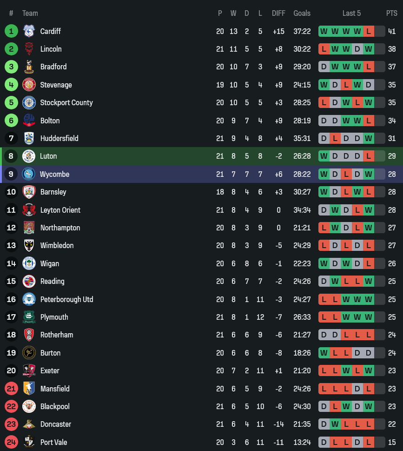This screenshot has height=451, width=403.
Task: Open the Plymouth team crest
Action: click(x=29, y=317)
